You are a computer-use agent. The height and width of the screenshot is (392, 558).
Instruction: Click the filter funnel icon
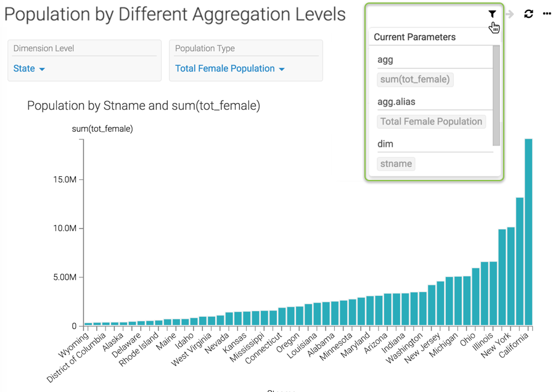(492, 14)
